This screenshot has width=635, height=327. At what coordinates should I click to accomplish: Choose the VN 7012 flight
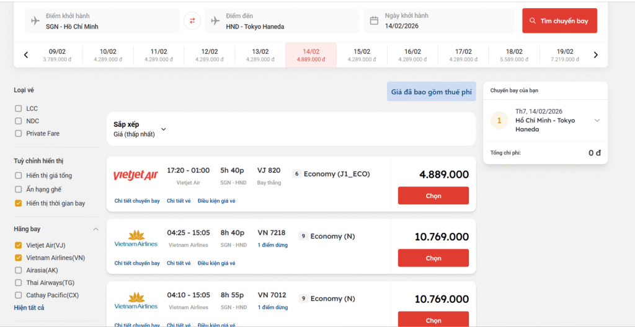coord(433,320)
